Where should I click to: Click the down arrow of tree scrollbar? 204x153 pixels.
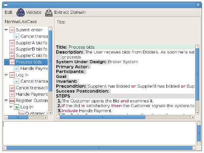pos(50,113)
